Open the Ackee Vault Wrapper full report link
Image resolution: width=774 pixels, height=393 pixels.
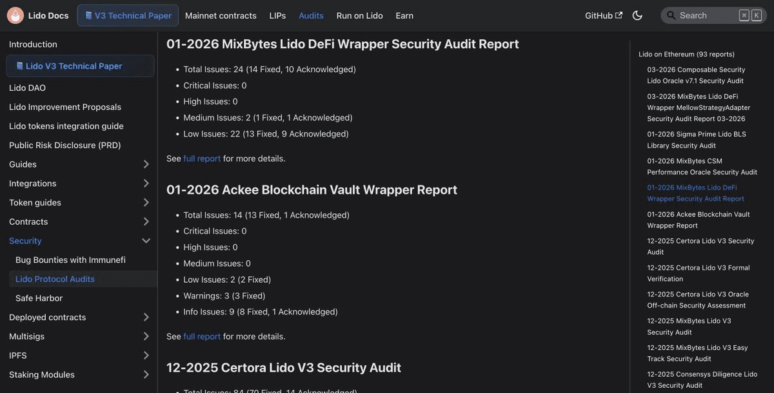click(202, 336)
